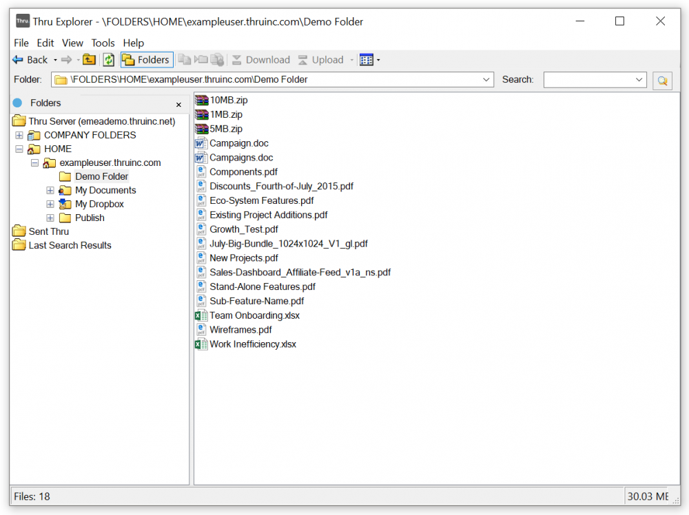Refresh the folder listing
The image size is (689, 515).
(109, 60)
